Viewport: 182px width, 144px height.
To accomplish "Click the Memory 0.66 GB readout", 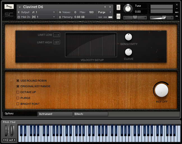I will point(79,17).
